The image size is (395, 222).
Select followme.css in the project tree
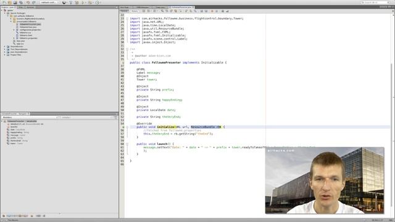tap(25, 33)
